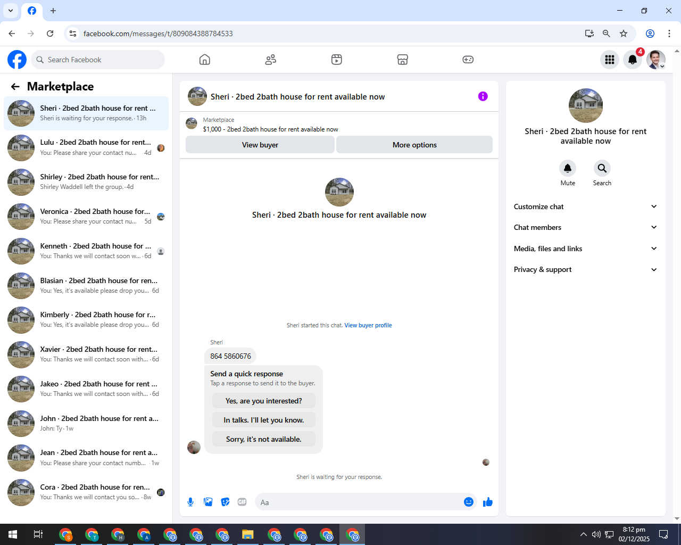Open Jakeo conversation in list
Viewport: 681px width, 545px height.
(86, 389)
